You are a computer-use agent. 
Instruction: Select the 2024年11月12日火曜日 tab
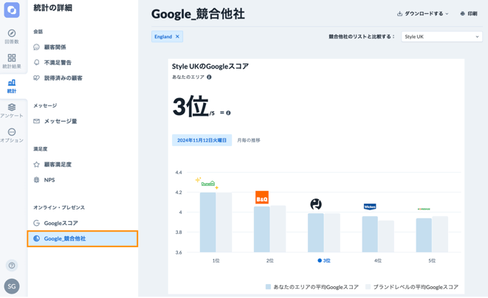tap(202, 140)
